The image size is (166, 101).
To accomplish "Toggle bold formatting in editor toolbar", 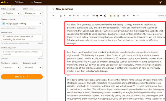I will coord(53,16).
